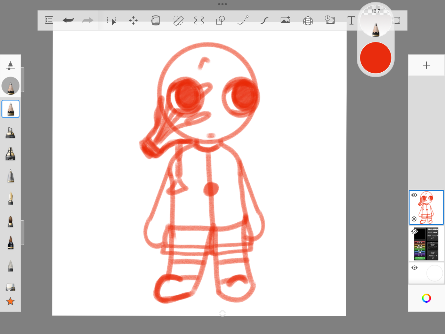Image resolution: width=445 pixels, height=334 pixels.
Task: Open the Draw Shapes tool
Action: tap(220, 21)
